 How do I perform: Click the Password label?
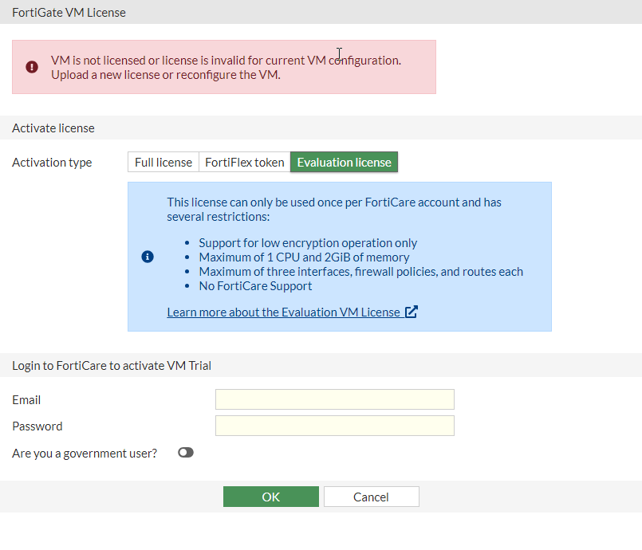(x=37, y=426)
